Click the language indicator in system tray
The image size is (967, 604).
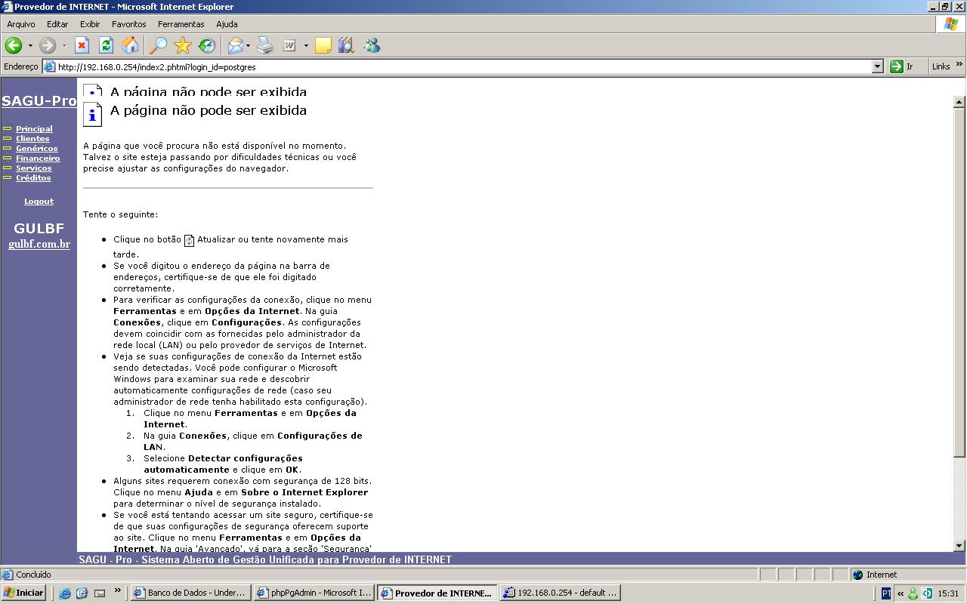[886, 593]
